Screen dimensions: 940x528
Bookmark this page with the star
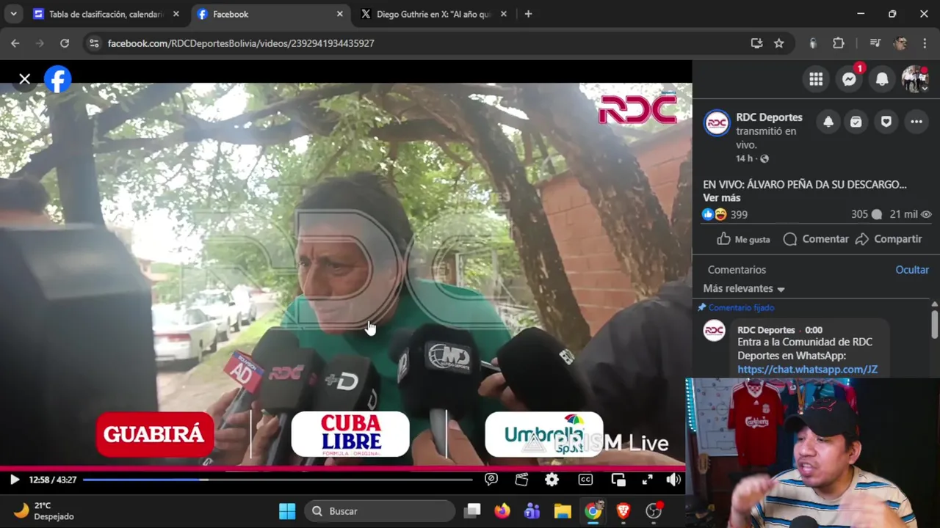[x=778, y=43]
